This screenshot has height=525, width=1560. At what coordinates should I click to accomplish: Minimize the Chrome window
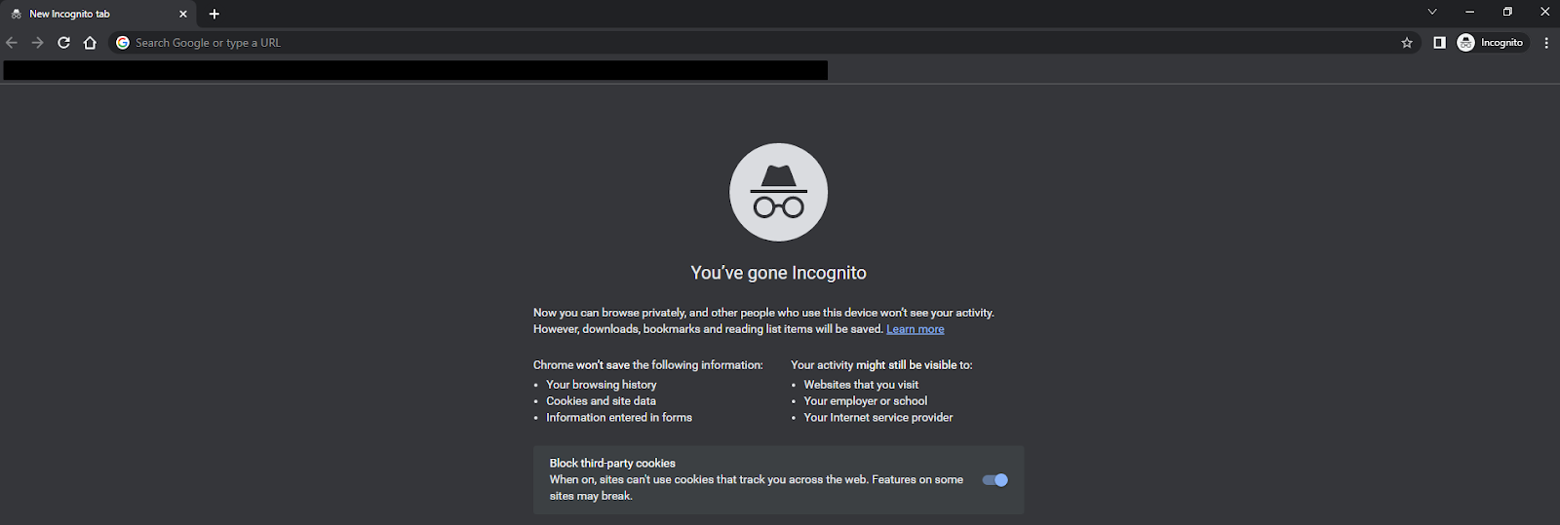click(1469, 13)
